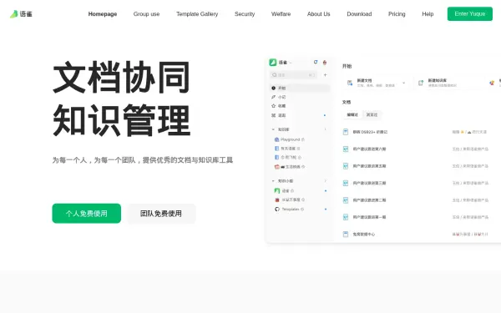Open the Security nav item
The height and width of the screenshot is (313, 501).
point(245,14)
